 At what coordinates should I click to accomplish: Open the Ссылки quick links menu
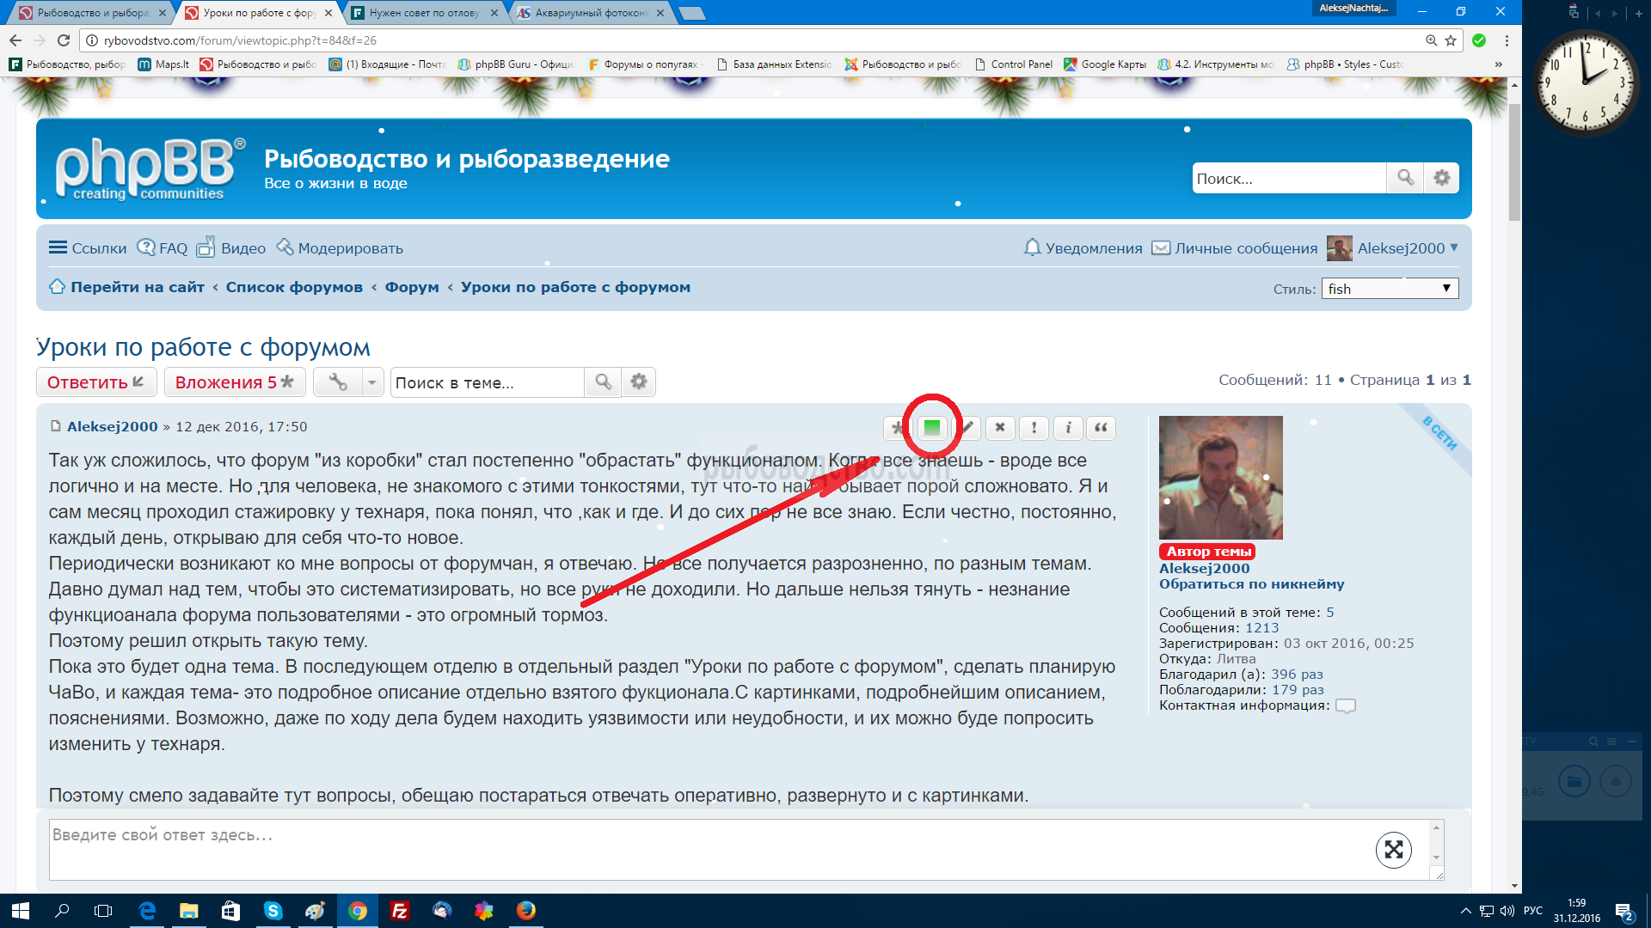[x=88, y=248]
